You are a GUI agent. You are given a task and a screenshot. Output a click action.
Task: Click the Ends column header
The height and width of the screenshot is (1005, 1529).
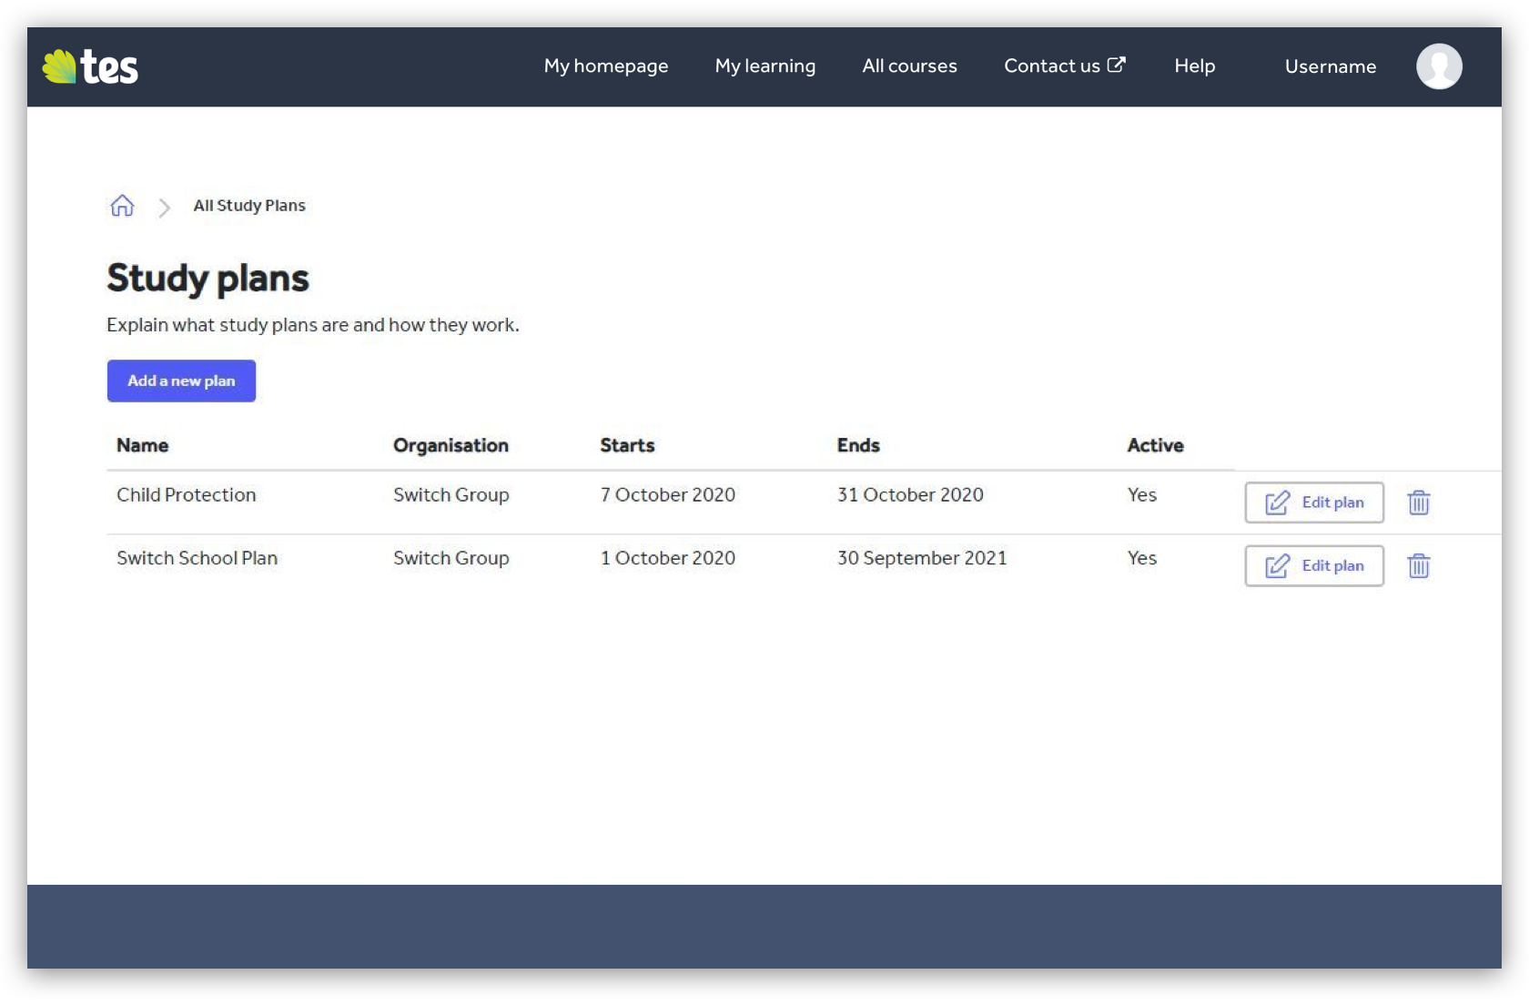[858, 445]
